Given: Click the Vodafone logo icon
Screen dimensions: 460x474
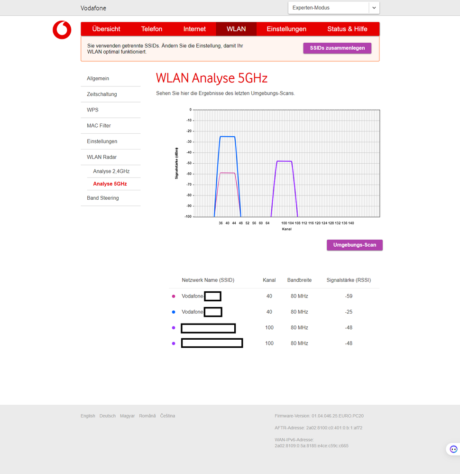Looking at the screenshot, I should click(x=61, y=29).
